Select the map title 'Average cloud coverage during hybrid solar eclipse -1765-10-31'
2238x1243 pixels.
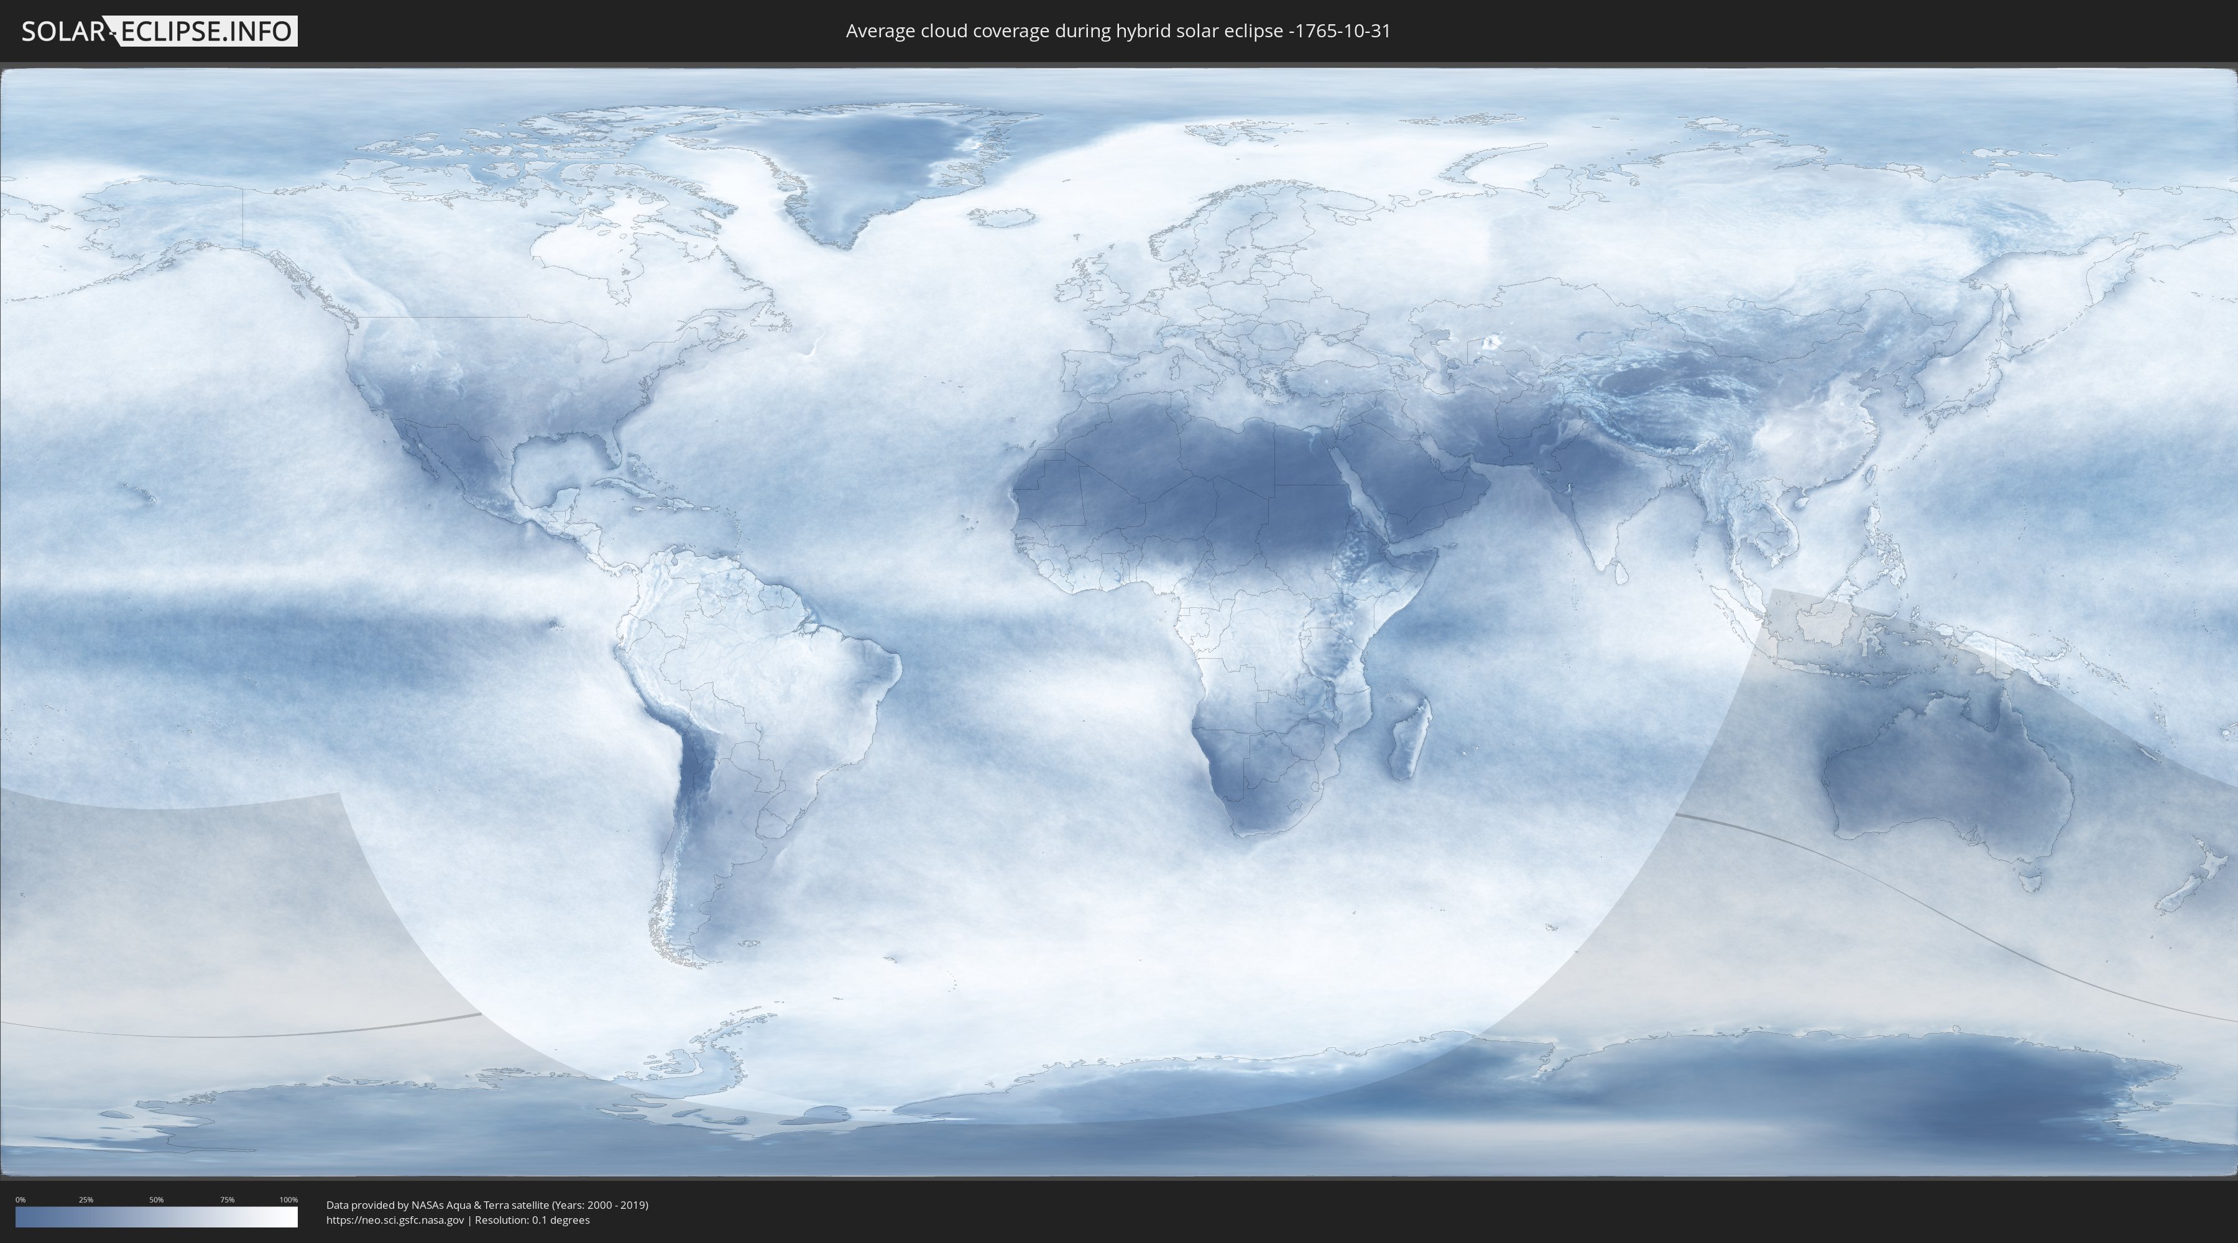(1118, 31)
